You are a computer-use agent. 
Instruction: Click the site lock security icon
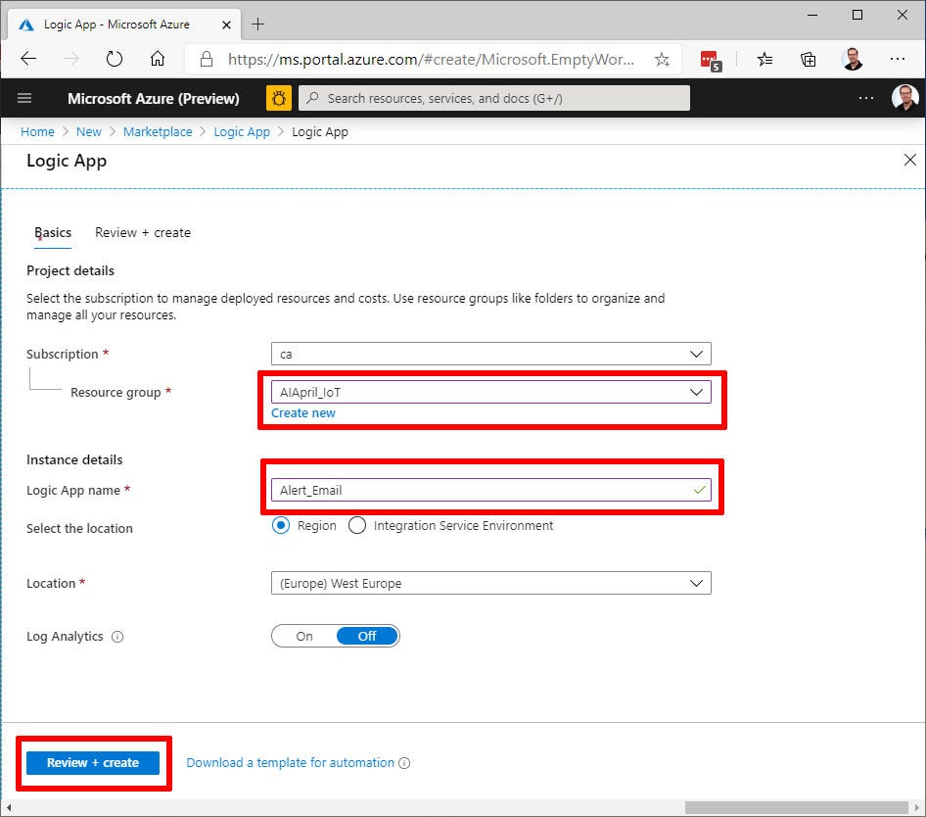point(207,59)
